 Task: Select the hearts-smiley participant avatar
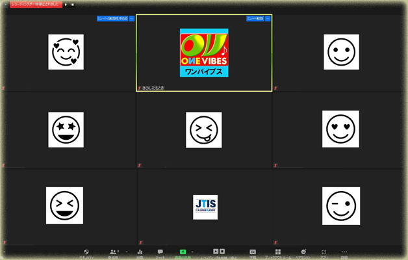tap(66, 52)
